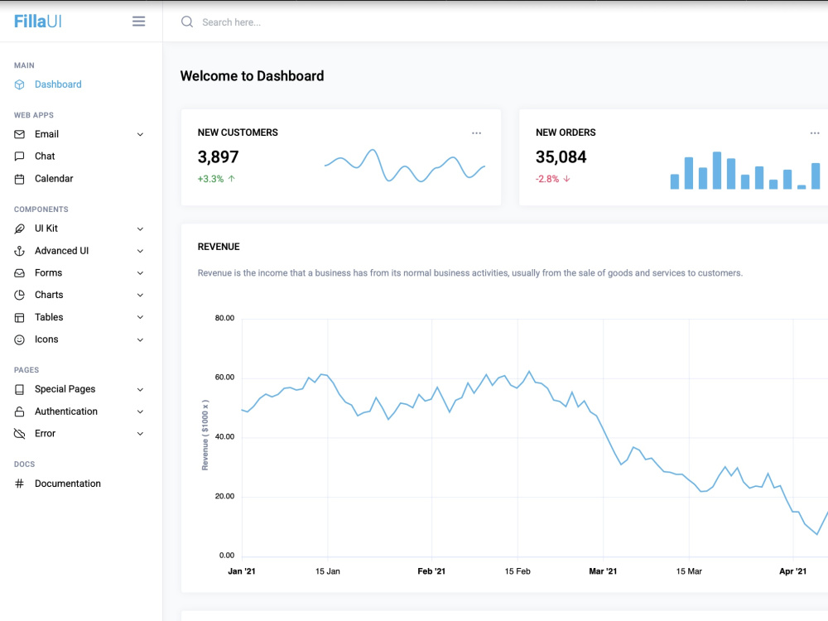Click the Special Pages book icon
Screen dimensions: 828x621
point(20,390)
